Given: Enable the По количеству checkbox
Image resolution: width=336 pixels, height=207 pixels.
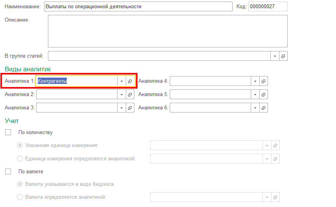Looking at the screenshot, I should tap(8, 133).
